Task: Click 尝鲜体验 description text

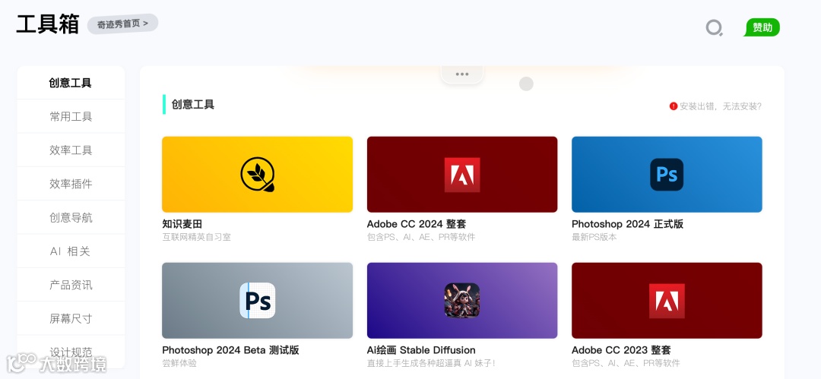Action: coord(179,363)
